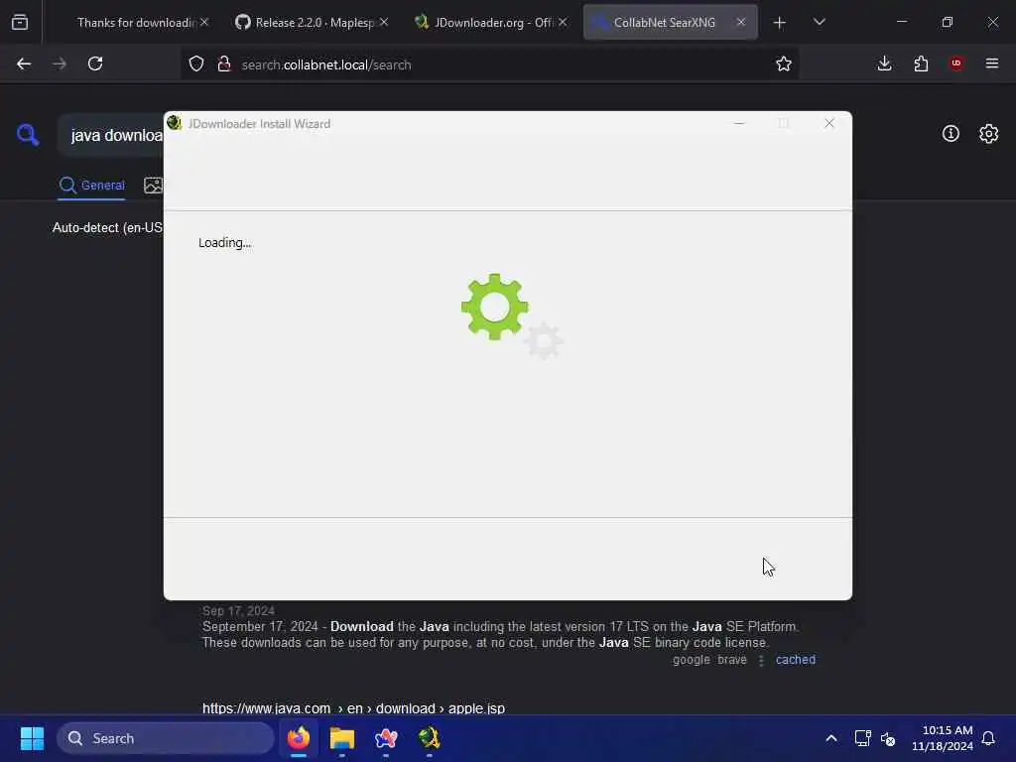This screenshot has height=762, width=1016.
Task: Open the network status tray icon
Action: click(862, 738)
